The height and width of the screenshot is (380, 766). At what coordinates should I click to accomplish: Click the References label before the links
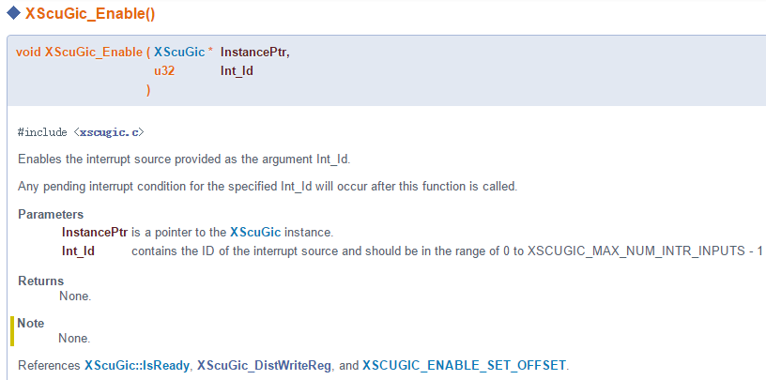point(49,365)
